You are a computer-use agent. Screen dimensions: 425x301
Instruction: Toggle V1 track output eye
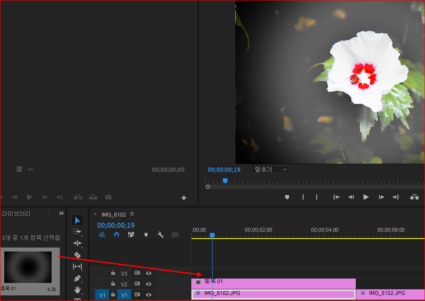point(148,295)
